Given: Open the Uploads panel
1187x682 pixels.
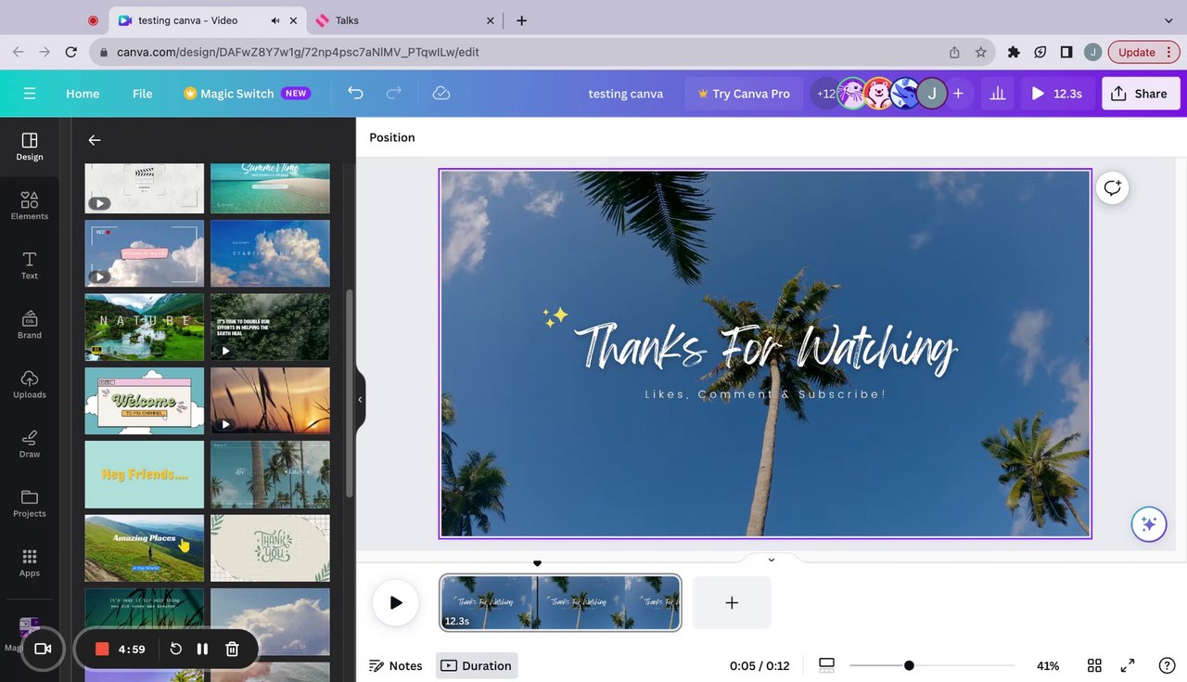Looking at the screenshot, I should (30, 384).
